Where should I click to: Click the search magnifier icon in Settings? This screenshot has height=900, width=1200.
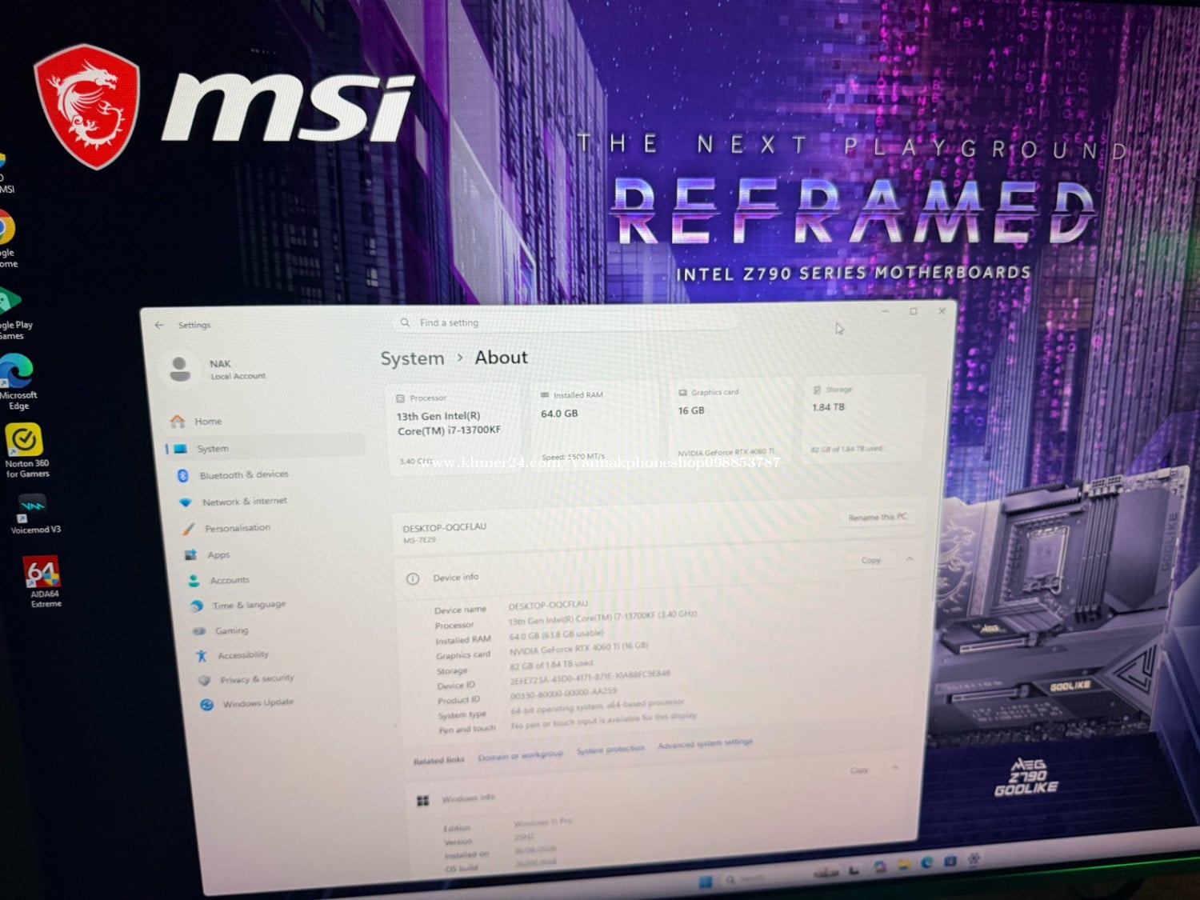click(x=405, y=322)
